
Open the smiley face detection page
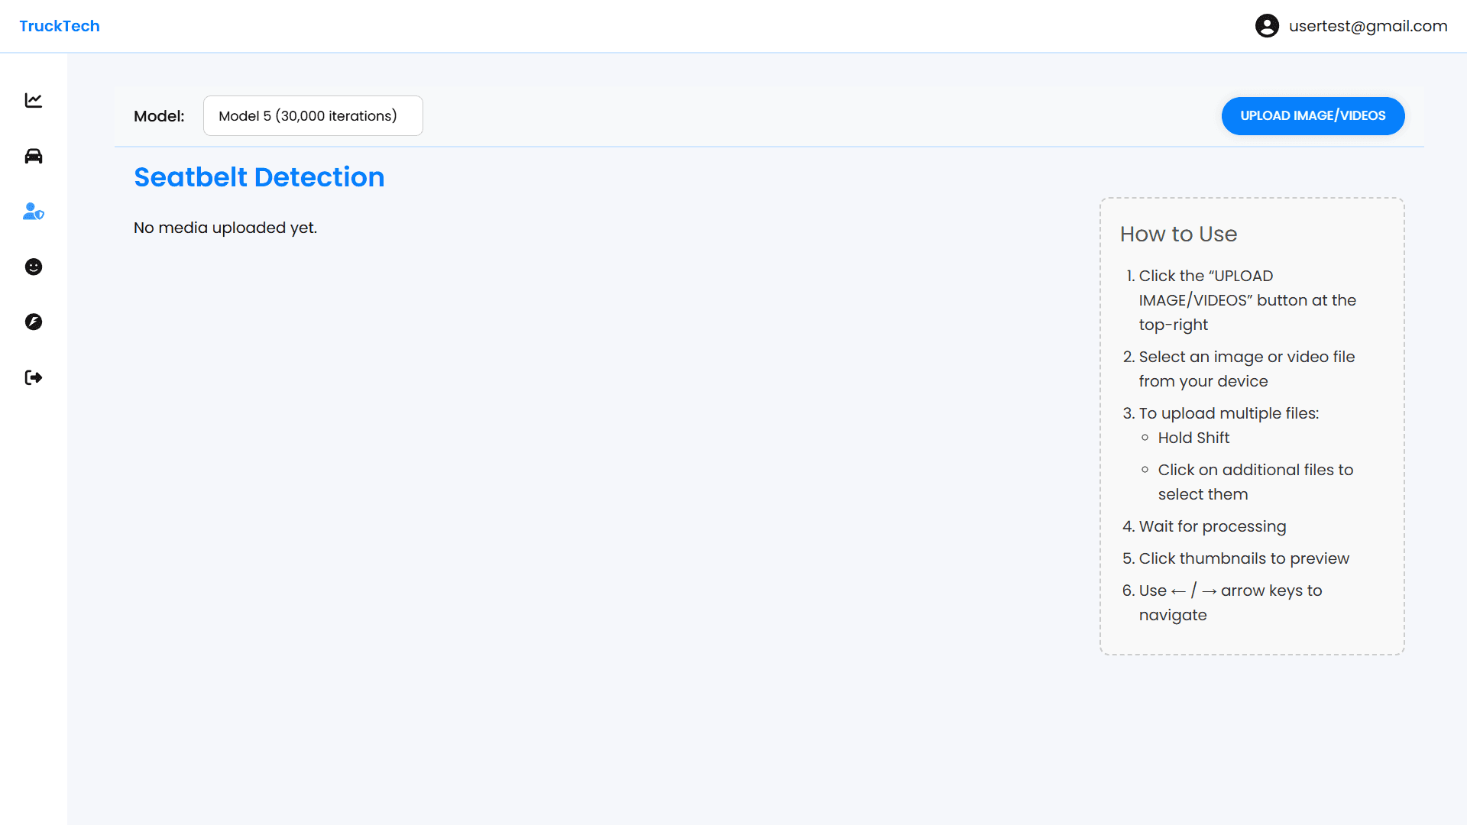(x=34, y=267)
